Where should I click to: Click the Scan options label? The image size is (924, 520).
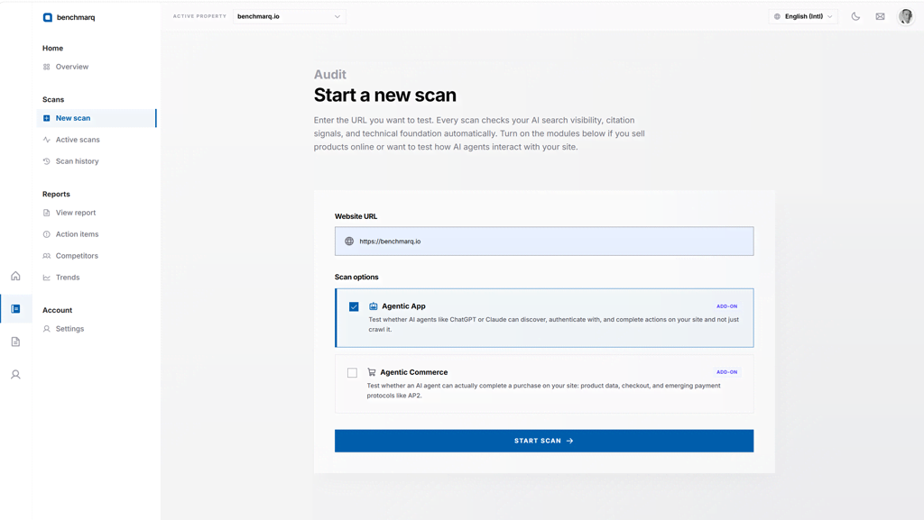click(x=356, y=277)
